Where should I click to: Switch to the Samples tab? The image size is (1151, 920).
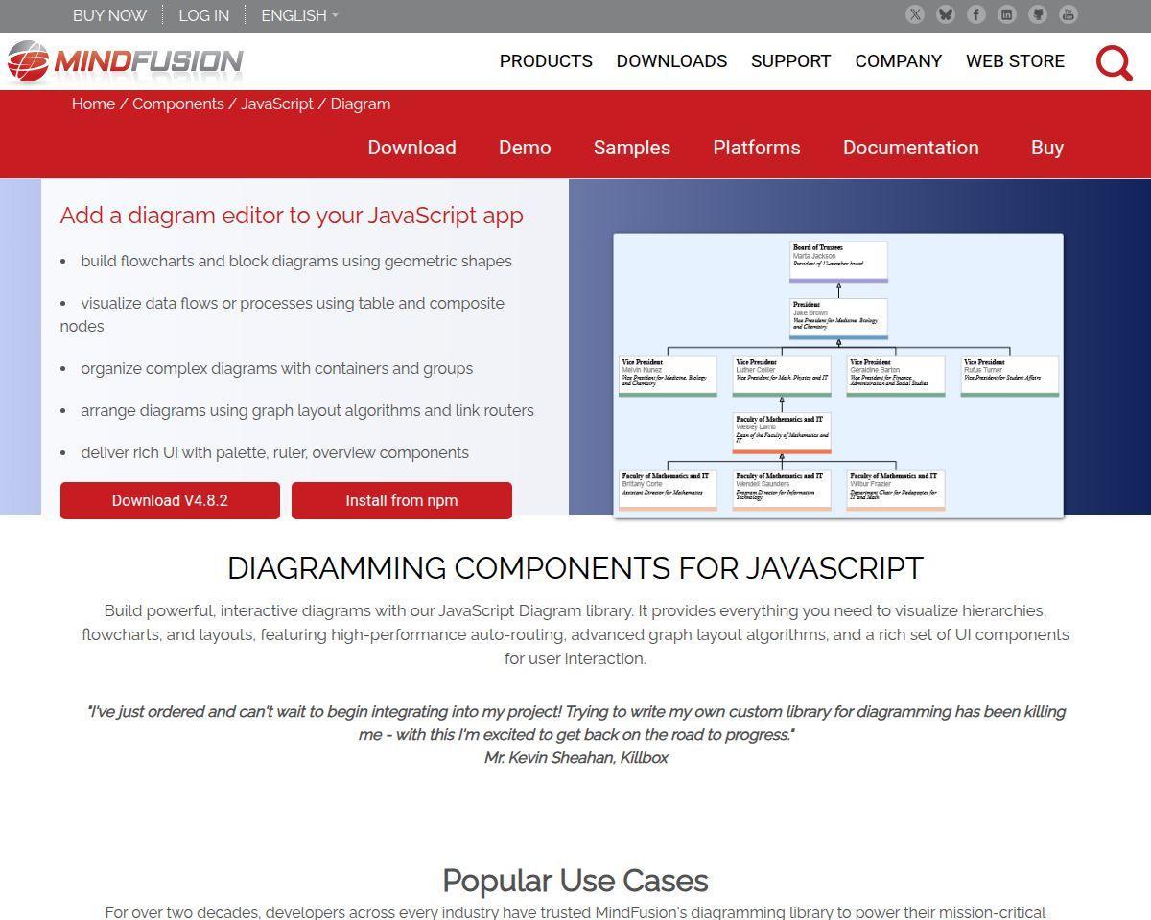[631, 148]
